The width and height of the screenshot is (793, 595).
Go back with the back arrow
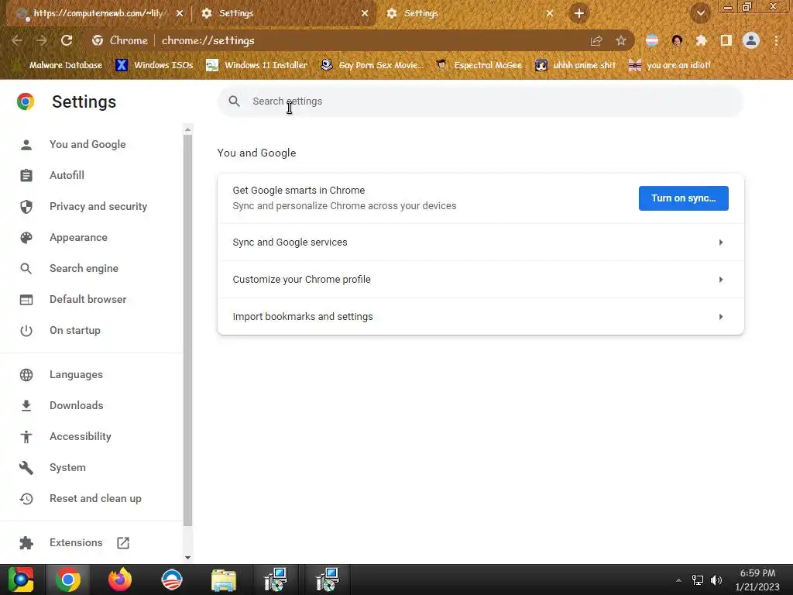click(17, 40)
